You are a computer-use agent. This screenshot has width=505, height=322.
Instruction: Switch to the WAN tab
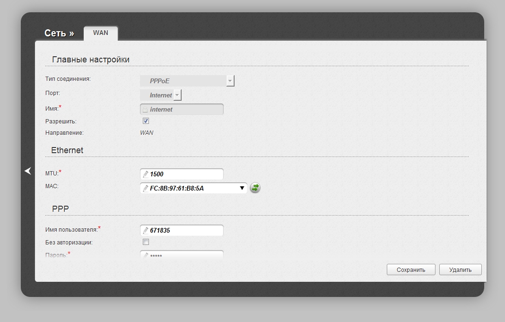(x=100, y=33)
